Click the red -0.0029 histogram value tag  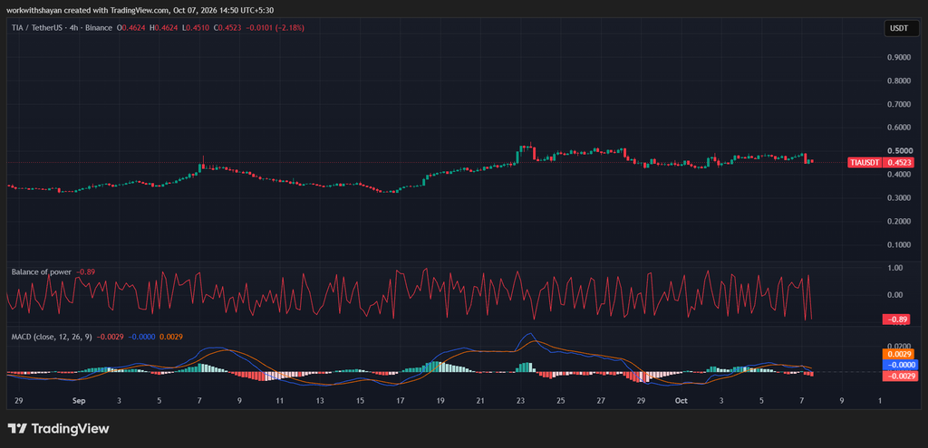[x=898, y=376]
